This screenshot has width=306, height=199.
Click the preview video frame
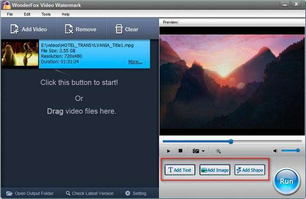[x=232, y=81]
